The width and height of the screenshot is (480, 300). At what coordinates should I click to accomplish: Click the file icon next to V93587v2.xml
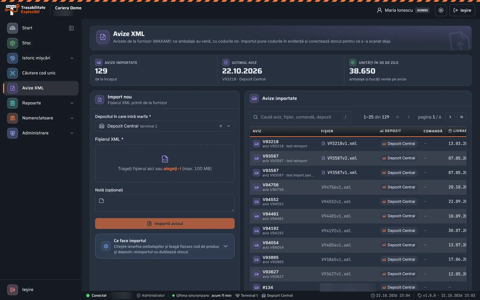click(x=323, y=158)
